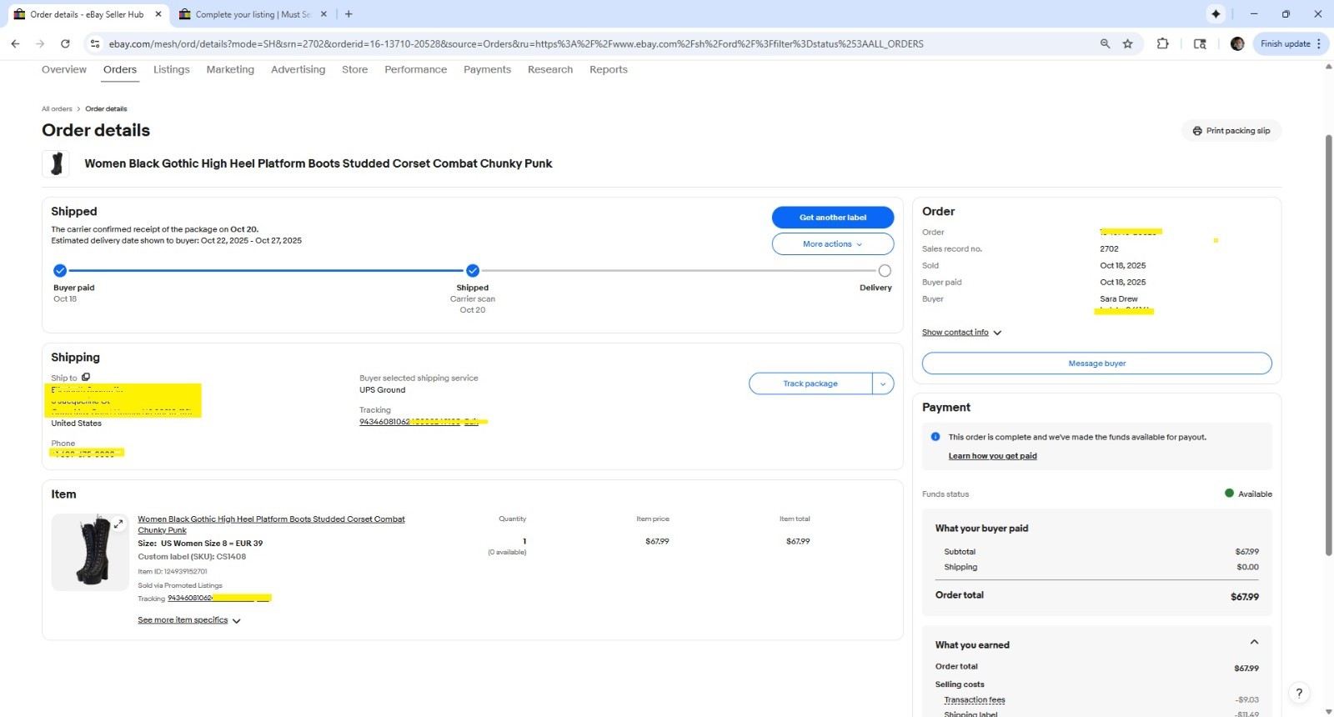Open the Orders menu

pos(120,70)
